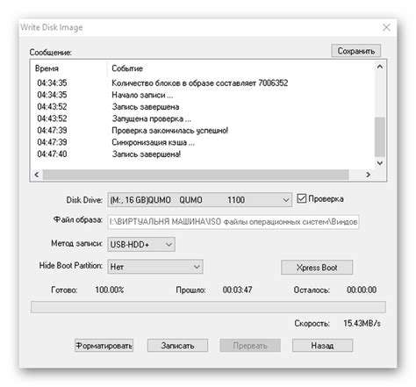Select the 'Начало записи ...' log row
This screenshot has width=416, height=387.
click(203, 95)
